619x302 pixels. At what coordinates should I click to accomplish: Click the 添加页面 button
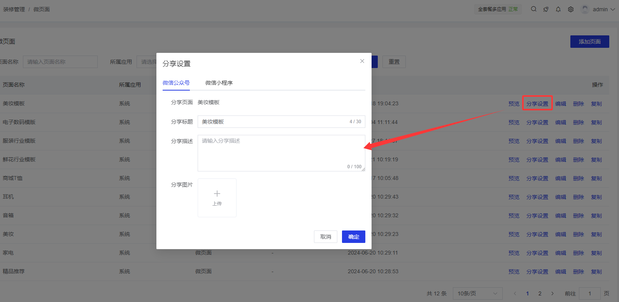pos(589,42)
